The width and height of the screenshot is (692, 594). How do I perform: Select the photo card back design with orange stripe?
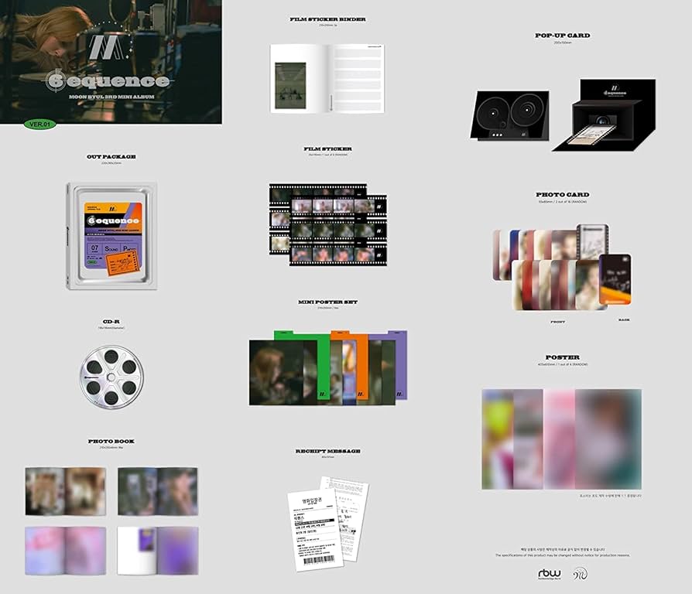point(615,279)
